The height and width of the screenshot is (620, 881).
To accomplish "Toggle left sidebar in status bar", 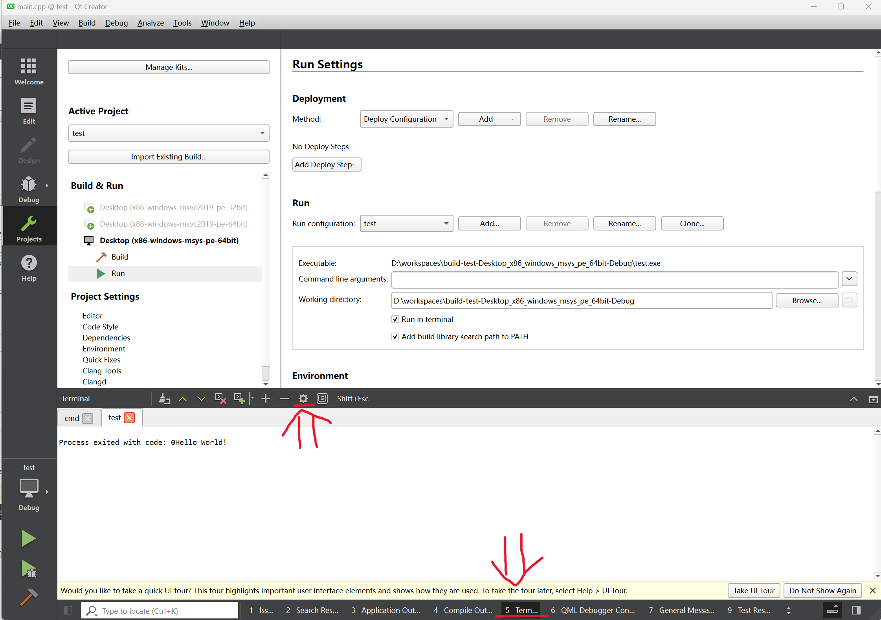I will (68, 610).
